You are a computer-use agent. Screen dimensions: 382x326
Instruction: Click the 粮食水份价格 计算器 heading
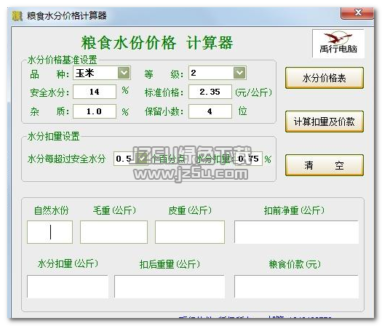[157, 43]
